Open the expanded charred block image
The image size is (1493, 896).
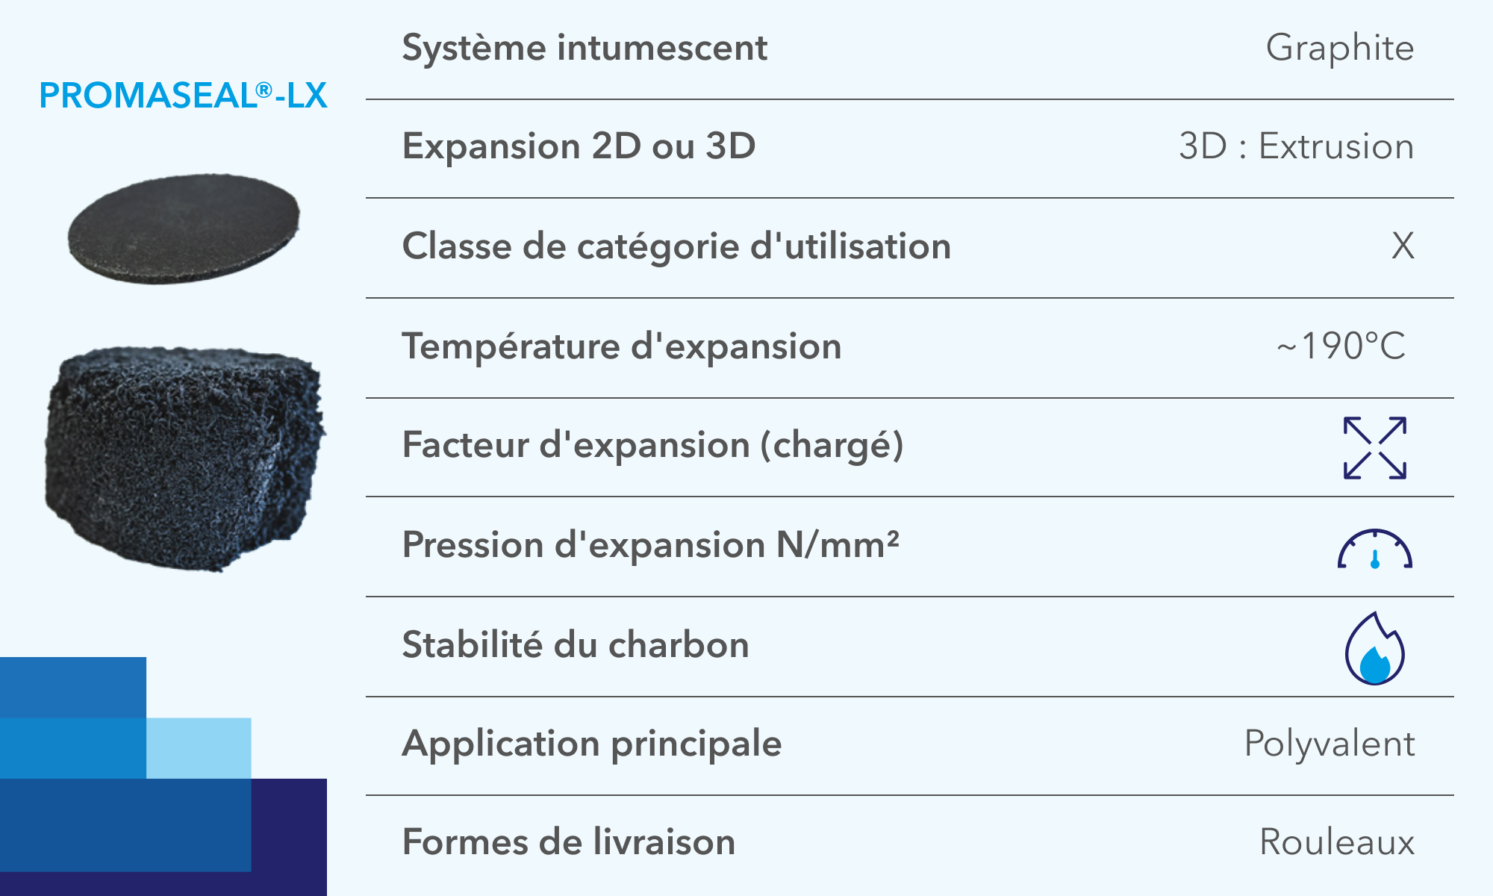click(x=184, y=457)
